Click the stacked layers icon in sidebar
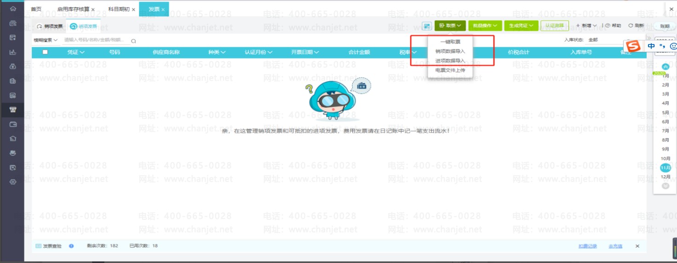The width and height of the screenshot is (677, 263). click(x=13, y=153)
